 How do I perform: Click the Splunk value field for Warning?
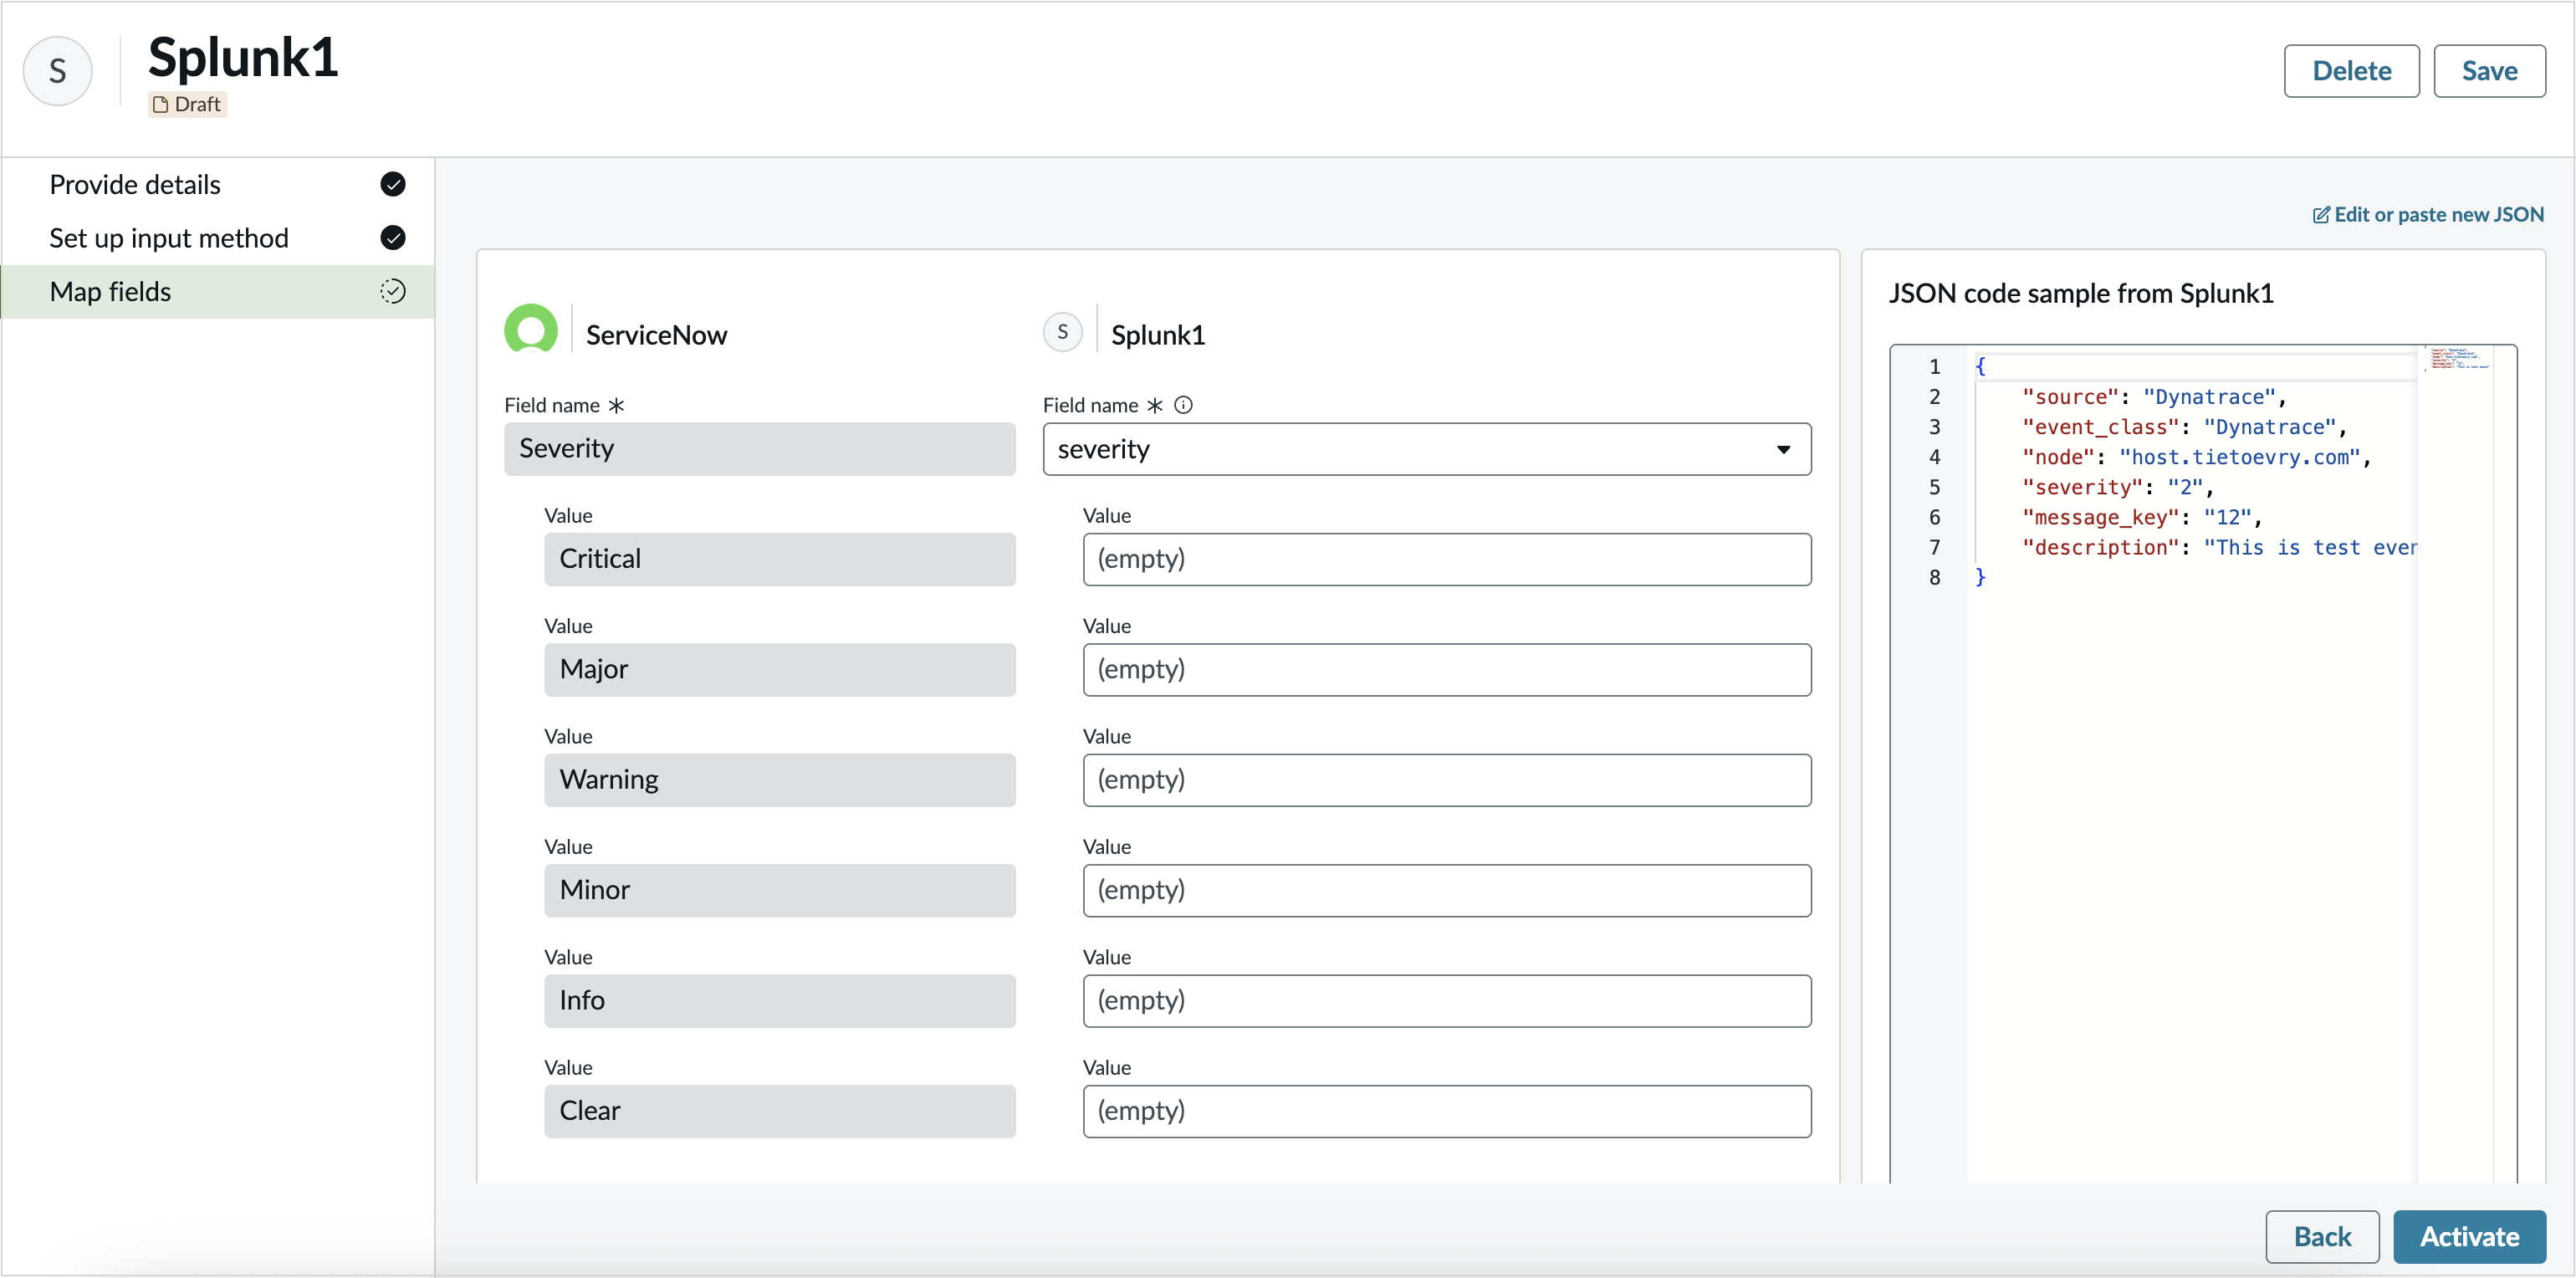(1447, 780)
